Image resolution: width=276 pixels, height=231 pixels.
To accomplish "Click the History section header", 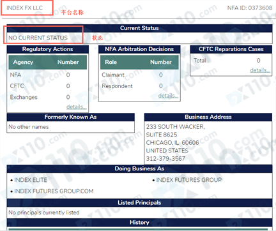I will [139, 223].
